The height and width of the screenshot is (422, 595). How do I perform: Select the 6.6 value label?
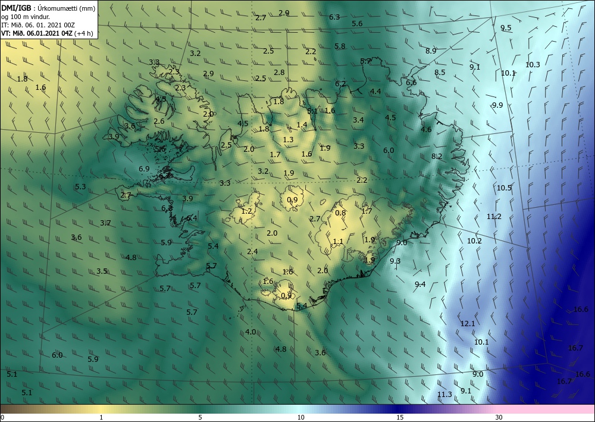411,82
